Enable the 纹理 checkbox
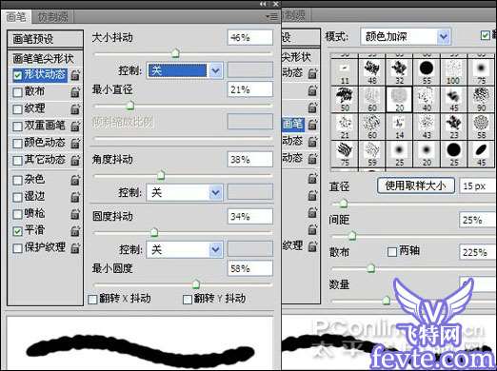497x371 pixels. coord(17,109)
